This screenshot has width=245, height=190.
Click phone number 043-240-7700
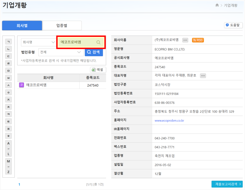pos(164,138)
